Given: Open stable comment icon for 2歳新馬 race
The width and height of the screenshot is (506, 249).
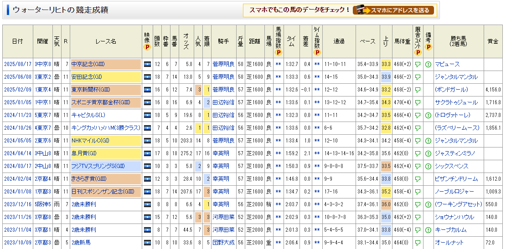Looking at the screenshot, I should (418, 243).
